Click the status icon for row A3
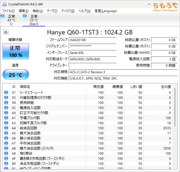This screenshot has height=172, width=180. click(x=6, y=123)
